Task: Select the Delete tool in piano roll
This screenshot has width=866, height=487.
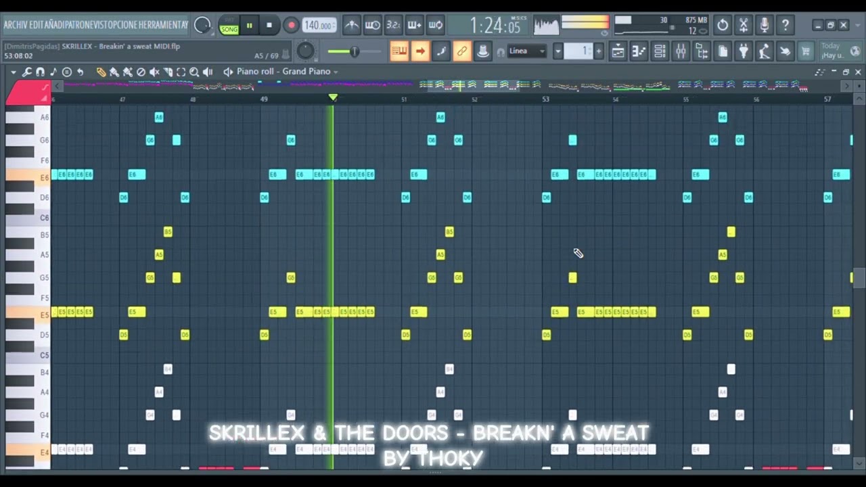Action: coord(141,72)
